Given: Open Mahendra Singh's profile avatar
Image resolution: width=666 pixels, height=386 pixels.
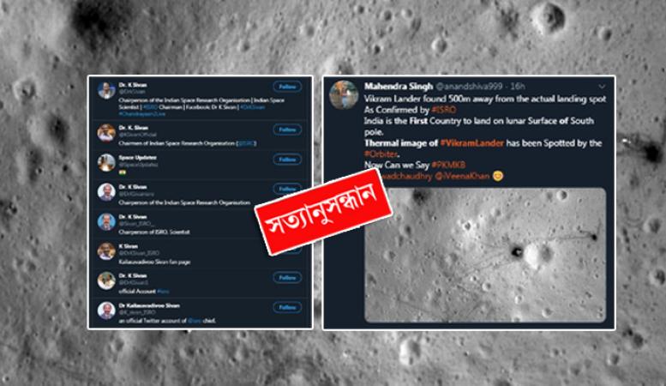Looking at the screenshot, I should point(344,94).
